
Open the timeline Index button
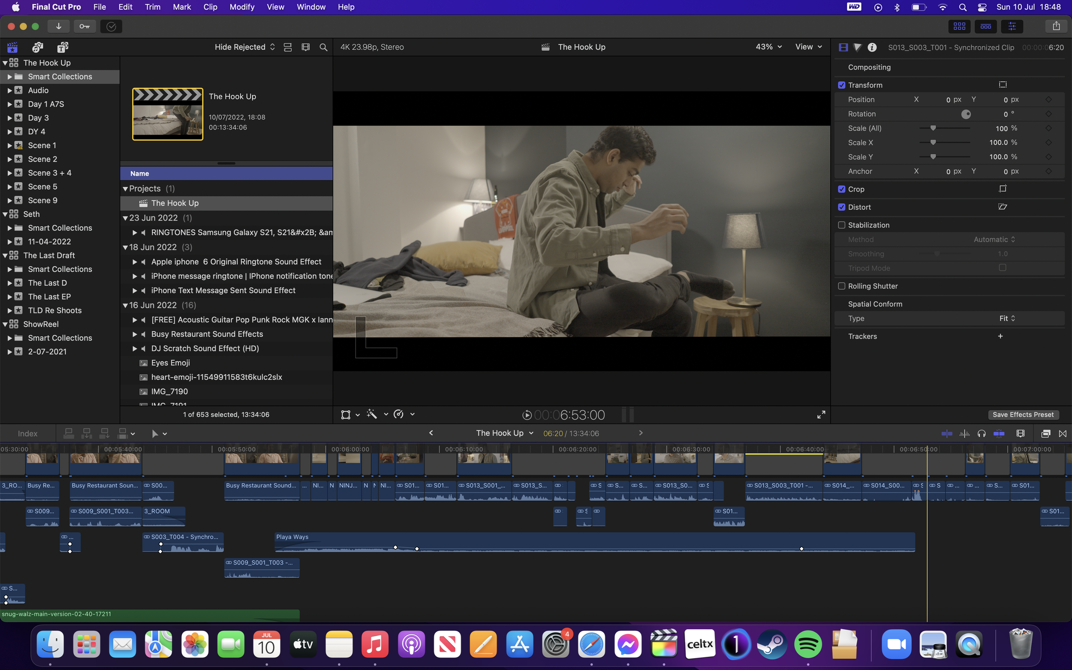pyautogui.click(x=27, y=434)
